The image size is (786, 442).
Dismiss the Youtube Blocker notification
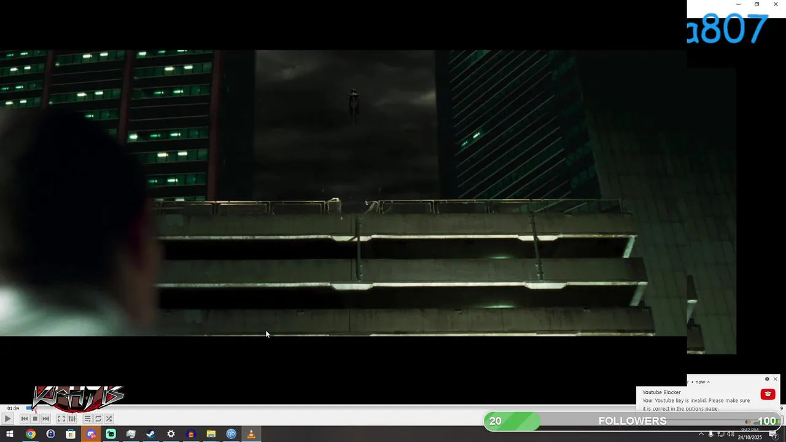pyautogui.click(x=775, y=379)
